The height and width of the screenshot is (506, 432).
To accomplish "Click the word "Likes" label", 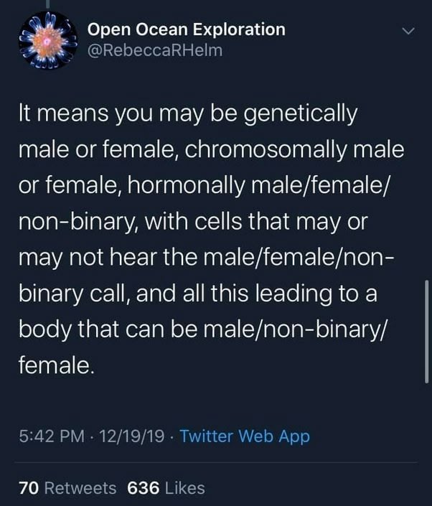I will (184, 488).
